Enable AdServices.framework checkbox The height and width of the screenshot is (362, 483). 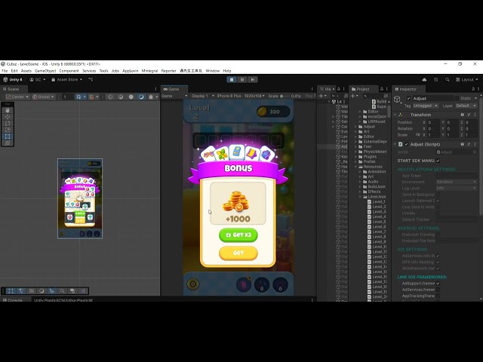point(438,290)
